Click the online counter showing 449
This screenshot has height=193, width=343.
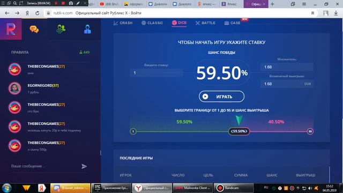pyautogui.click(x=84, y=53)
